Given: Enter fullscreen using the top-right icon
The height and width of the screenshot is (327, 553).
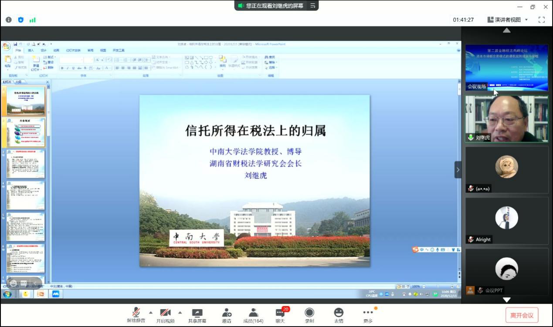Looking at the screenshot, I should [x=542, y=20].
